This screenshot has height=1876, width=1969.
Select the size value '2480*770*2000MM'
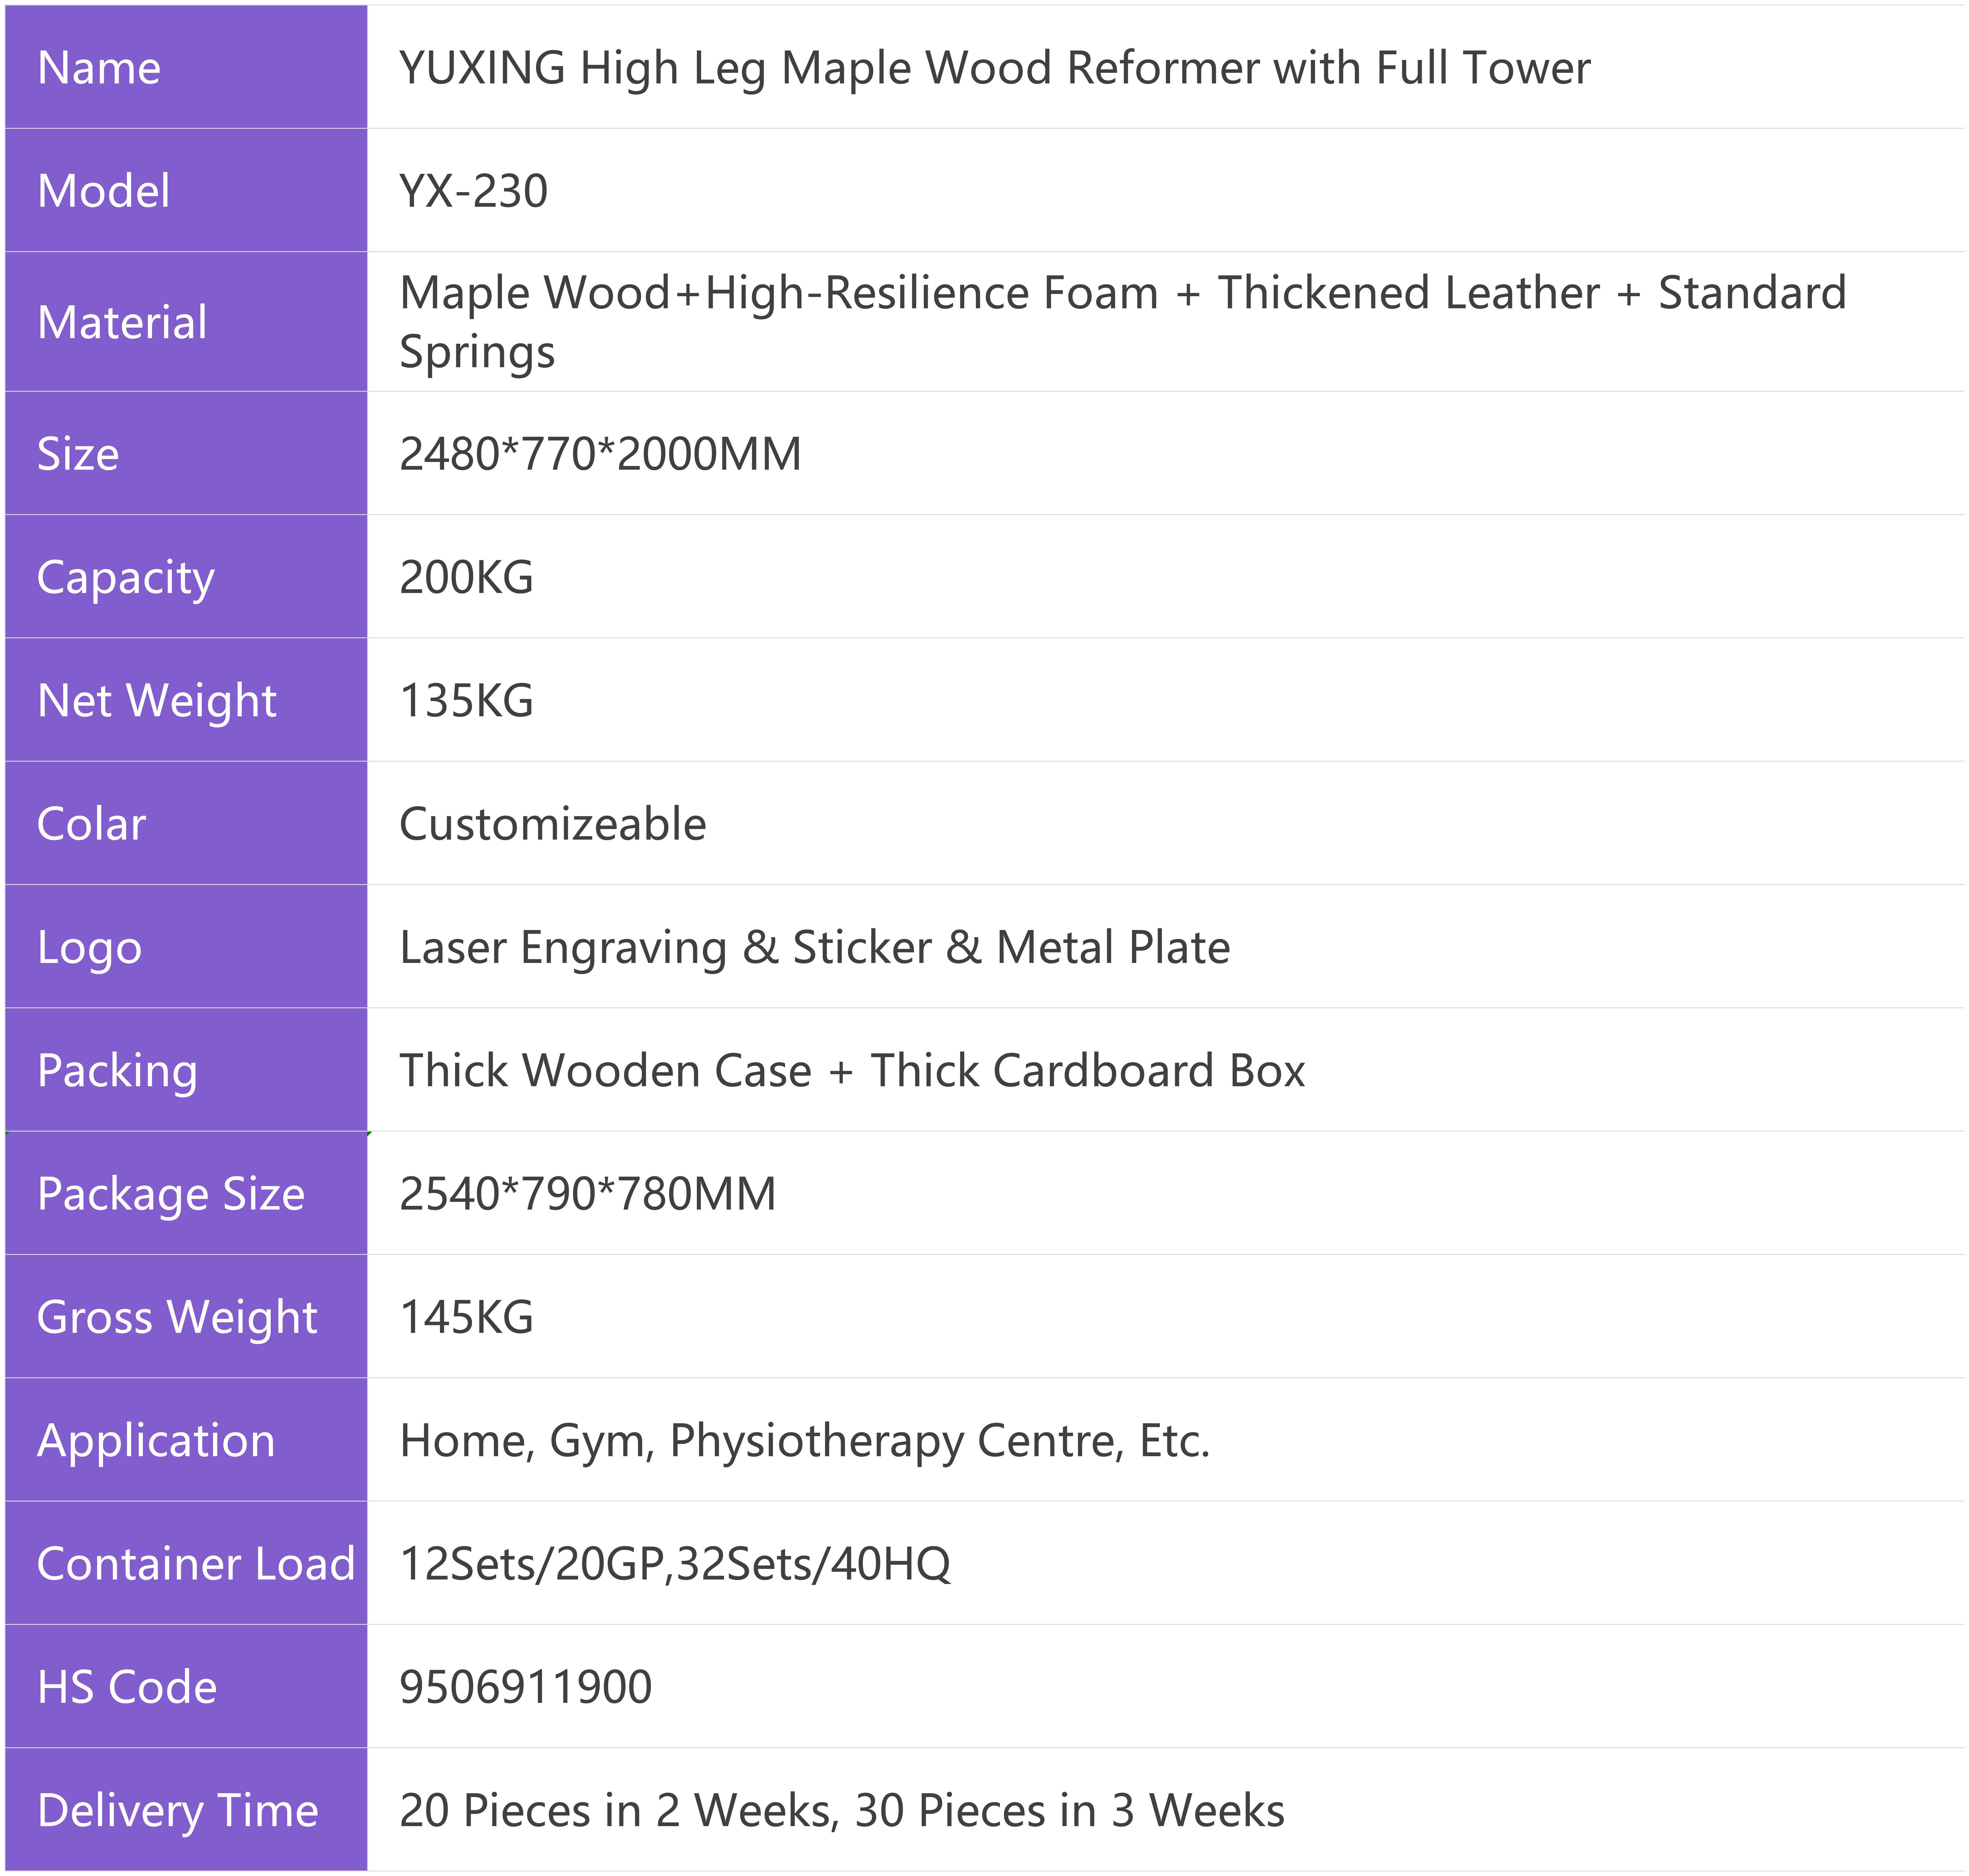[600, 454]
